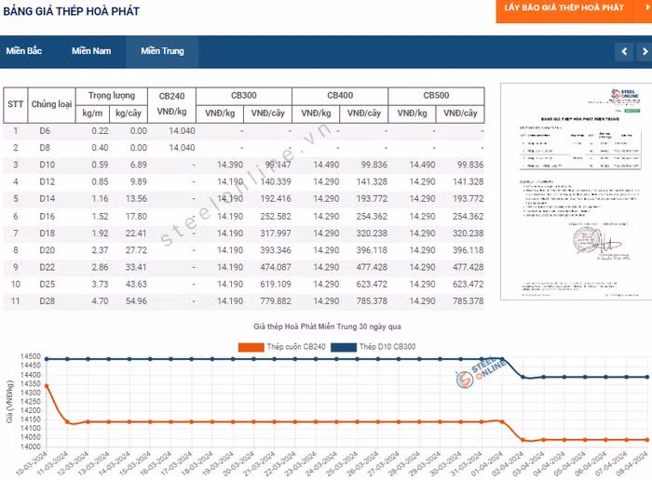This screenshot has width=652, height=480.
Task: Click the CB500 column header
Action: (436, 96)
